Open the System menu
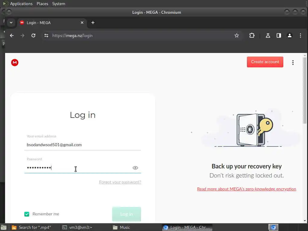 pos(59,4)
